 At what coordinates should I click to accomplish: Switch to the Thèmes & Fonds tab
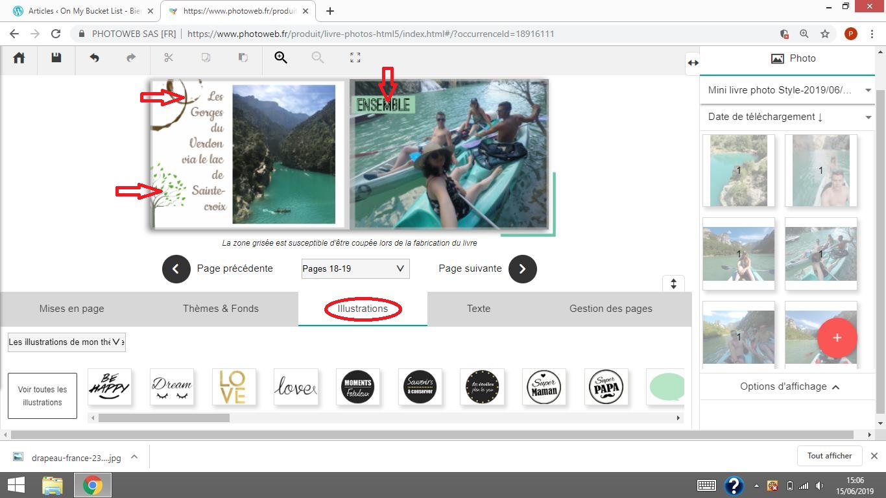coord(221,309)
